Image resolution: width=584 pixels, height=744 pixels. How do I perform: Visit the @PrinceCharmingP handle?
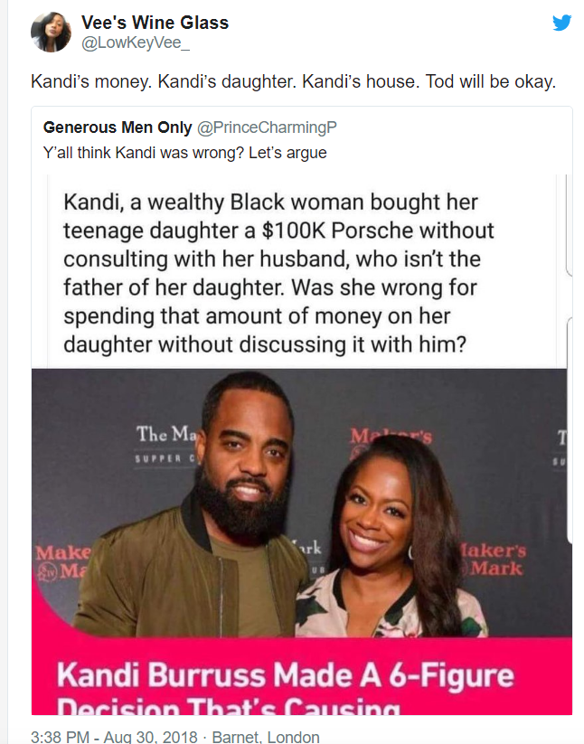point(267,127)
